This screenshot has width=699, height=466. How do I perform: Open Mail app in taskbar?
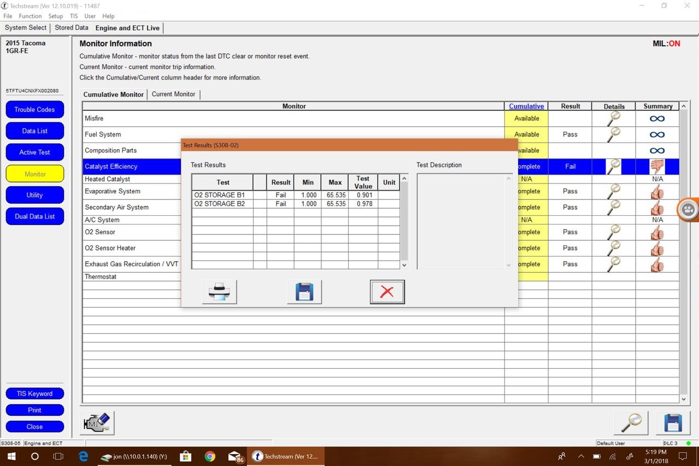click(236, 457)
